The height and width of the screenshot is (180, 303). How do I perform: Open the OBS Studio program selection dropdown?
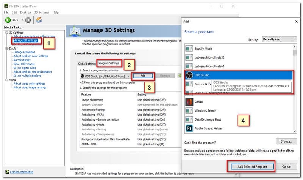105,76
